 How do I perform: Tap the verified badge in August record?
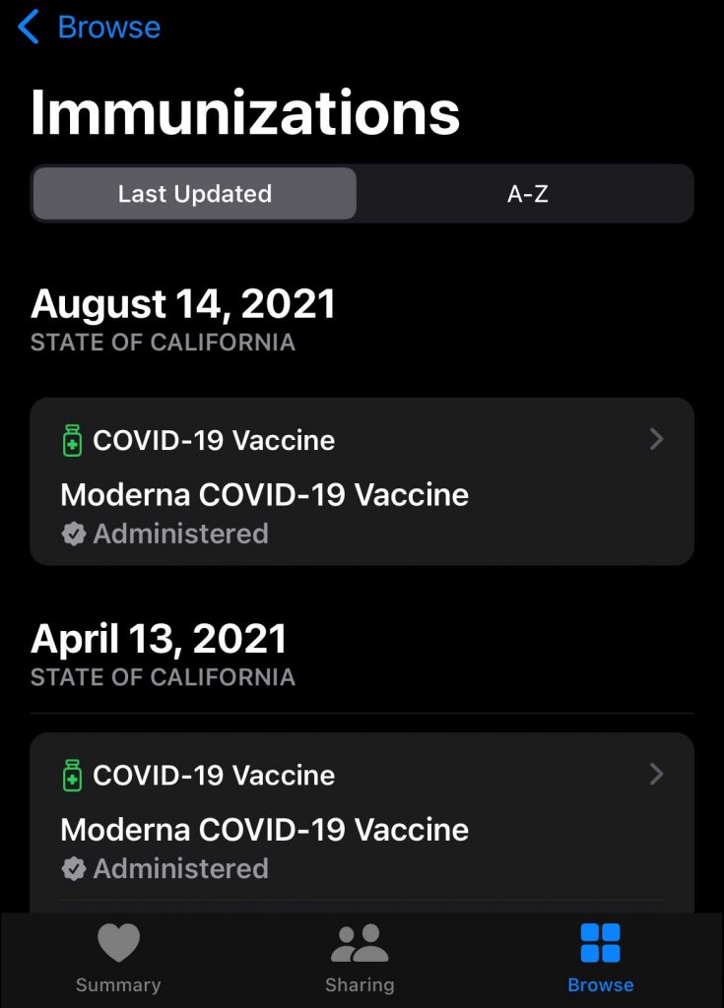[73, 534]
